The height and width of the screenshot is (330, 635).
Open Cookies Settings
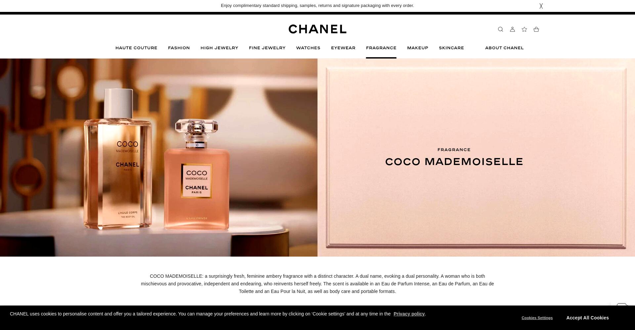(x=537, y=318)
